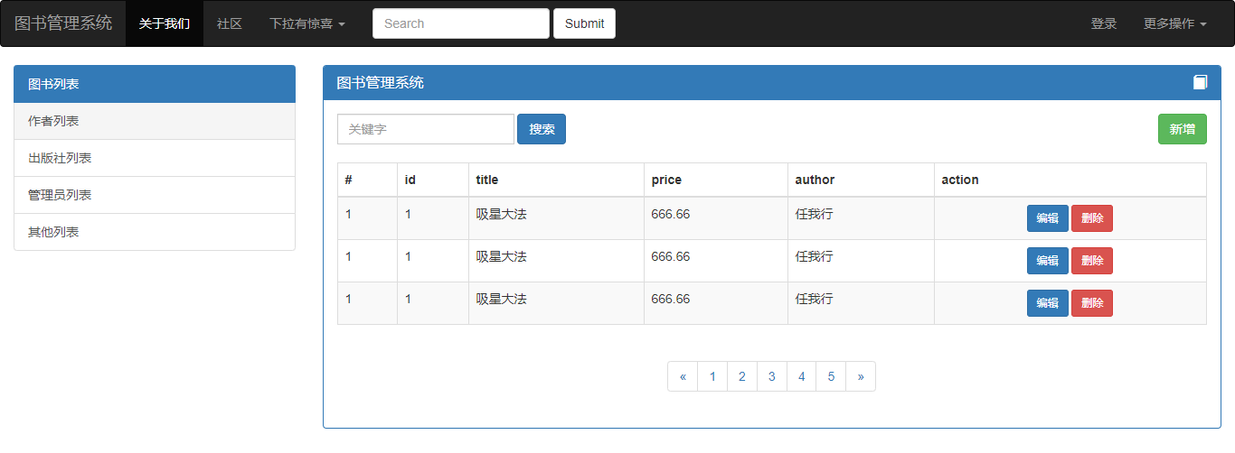
Task: Click 666.66 price in the second row
Action: [670, 256]
